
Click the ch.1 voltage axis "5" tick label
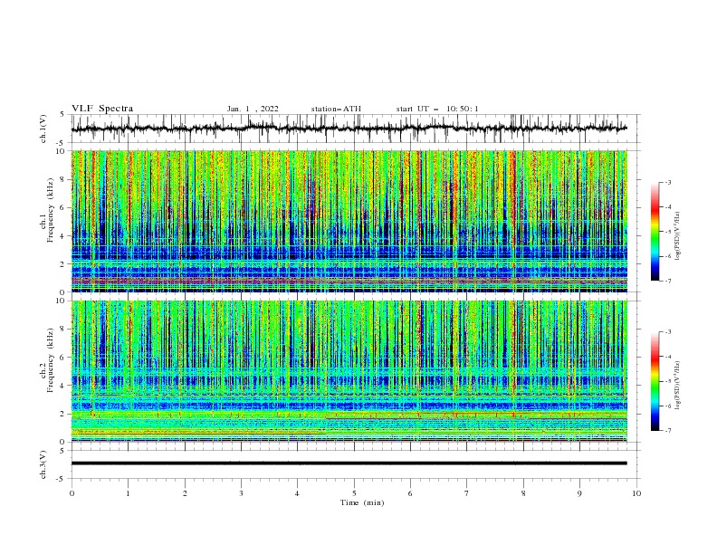click(x=62, y=115)
